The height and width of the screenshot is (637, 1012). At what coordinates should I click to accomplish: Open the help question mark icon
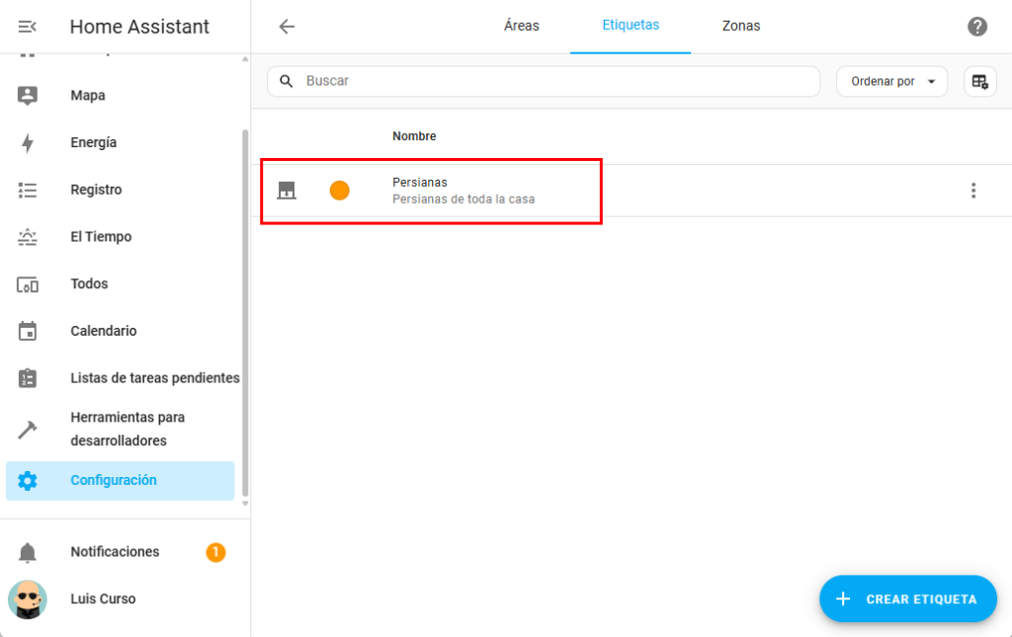point(976,27)
